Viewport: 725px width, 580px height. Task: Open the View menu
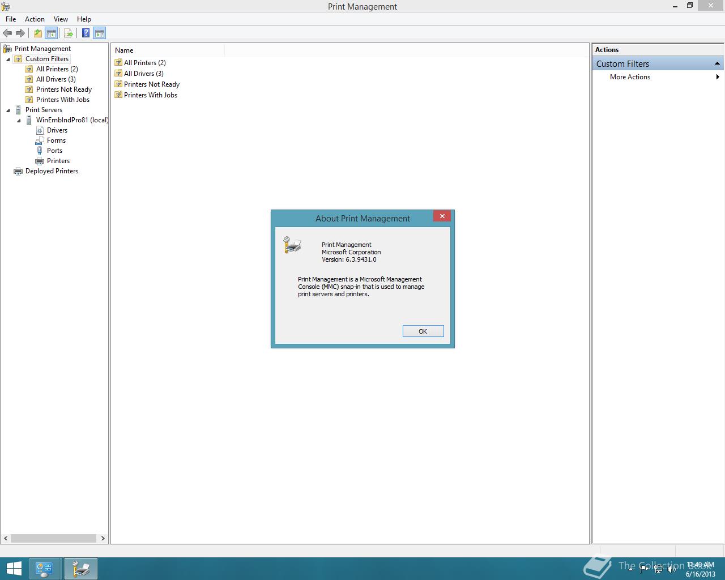click(61, 19)
